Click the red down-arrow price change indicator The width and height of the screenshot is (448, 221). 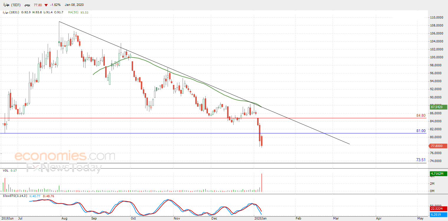[x=46, y=5]
